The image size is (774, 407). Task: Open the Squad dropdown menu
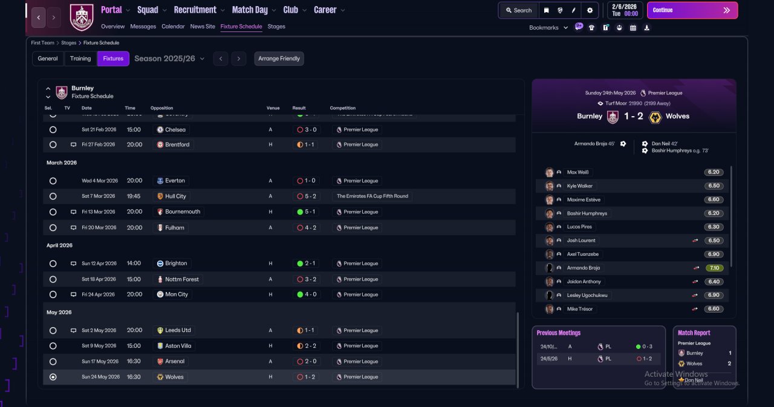point(152,10)
